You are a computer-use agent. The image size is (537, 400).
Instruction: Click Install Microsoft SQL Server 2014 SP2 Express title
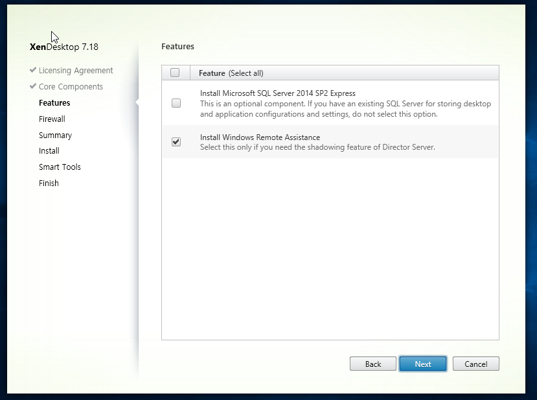[278, 93]
